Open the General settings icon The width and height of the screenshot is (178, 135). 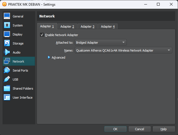click(7, 16)
